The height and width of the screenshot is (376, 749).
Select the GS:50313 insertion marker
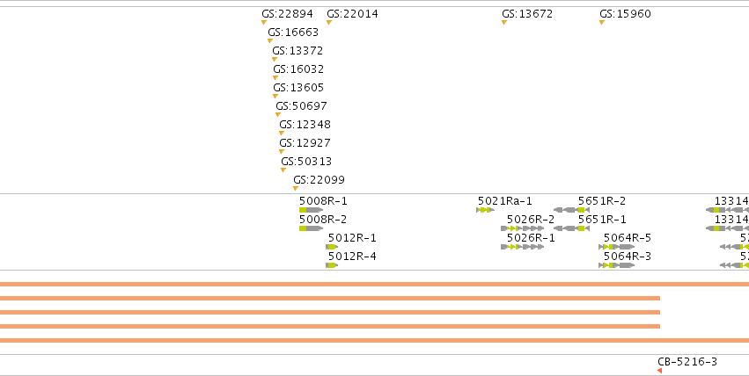tap(283, 170)
